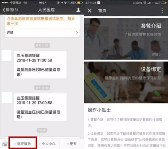Image resolution: width=168 pixels, height=149 pixels.
Task: Open the 医疗服务 menu
Action: [23, 143]
